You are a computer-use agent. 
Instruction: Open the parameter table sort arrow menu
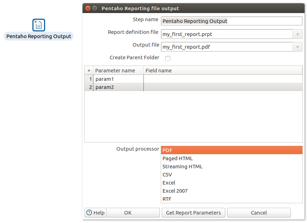[x=89, y=71]
